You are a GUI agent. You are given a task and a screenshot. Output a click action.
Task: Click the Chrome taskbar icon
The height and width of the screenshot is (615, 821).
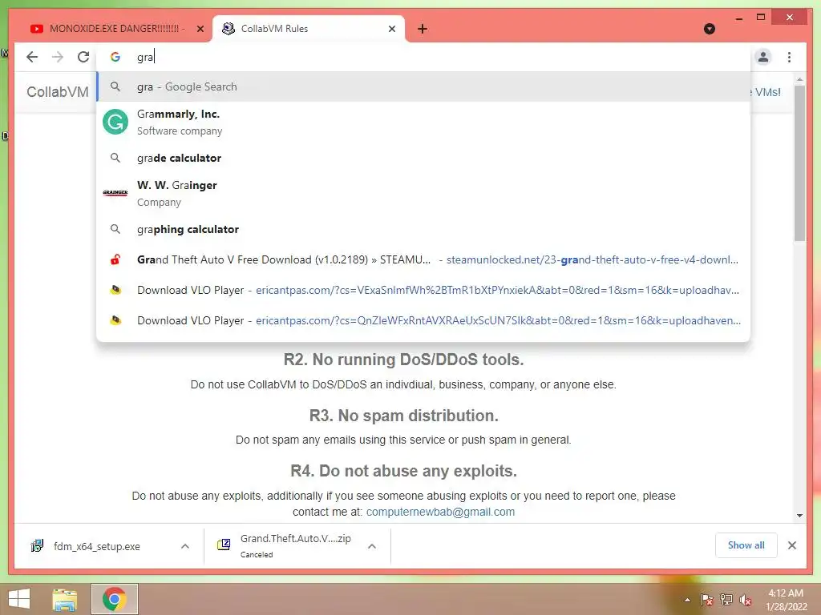[x=115, y=599]
